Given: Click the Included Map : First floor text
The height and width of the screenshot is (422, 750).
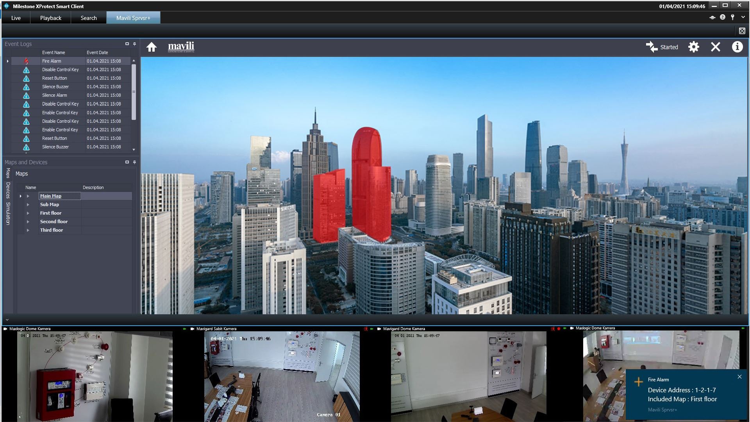Looking at the screenshot, I should (x=682, y=399).
